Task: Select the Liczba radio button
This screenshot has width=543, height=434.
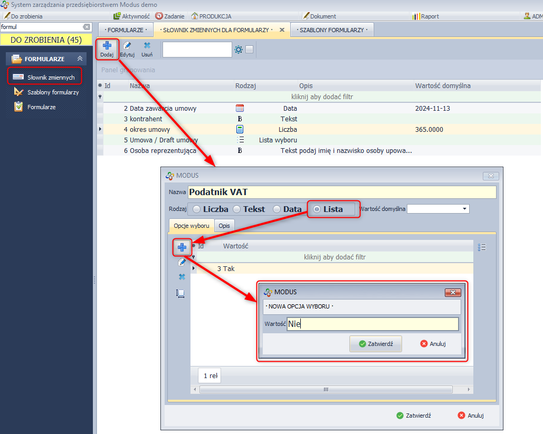Action: [197, 209]
